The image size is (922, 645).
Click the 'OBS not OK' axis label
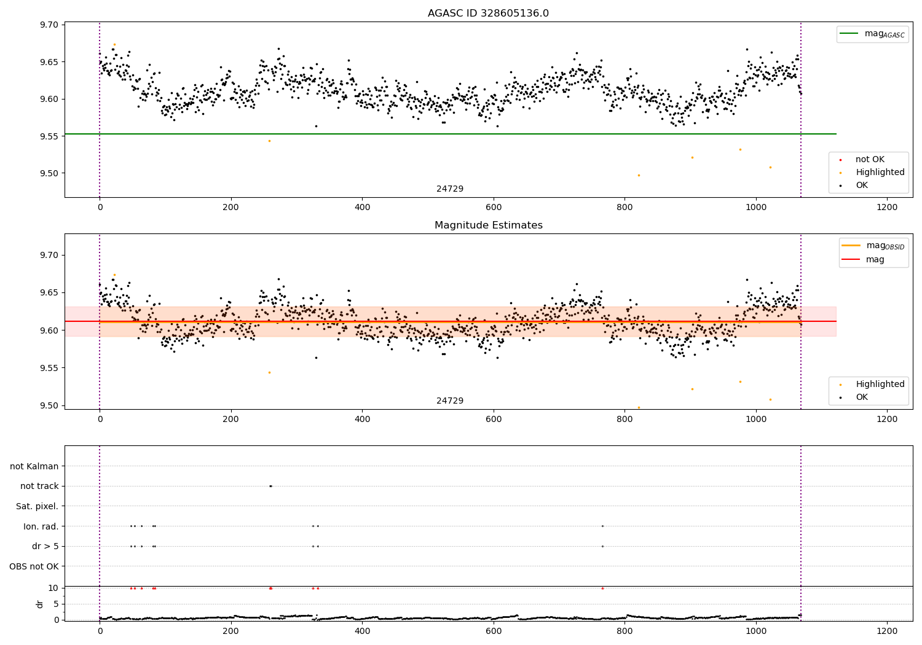click(34, 566)
